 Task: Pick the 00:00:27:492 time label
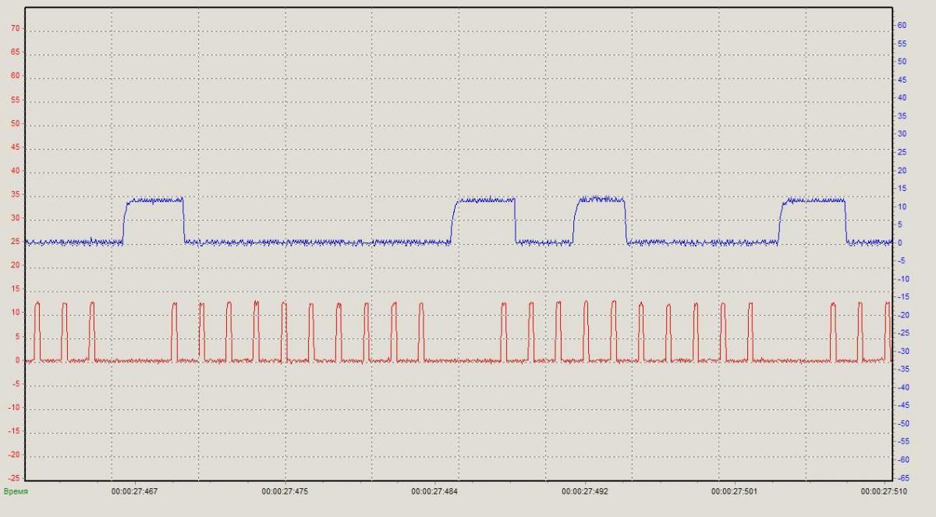click(585, 492)
